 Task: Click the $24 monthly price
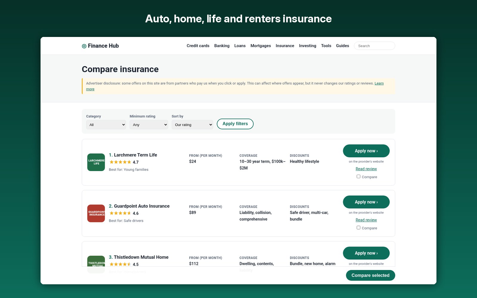[x=193, y=162]
